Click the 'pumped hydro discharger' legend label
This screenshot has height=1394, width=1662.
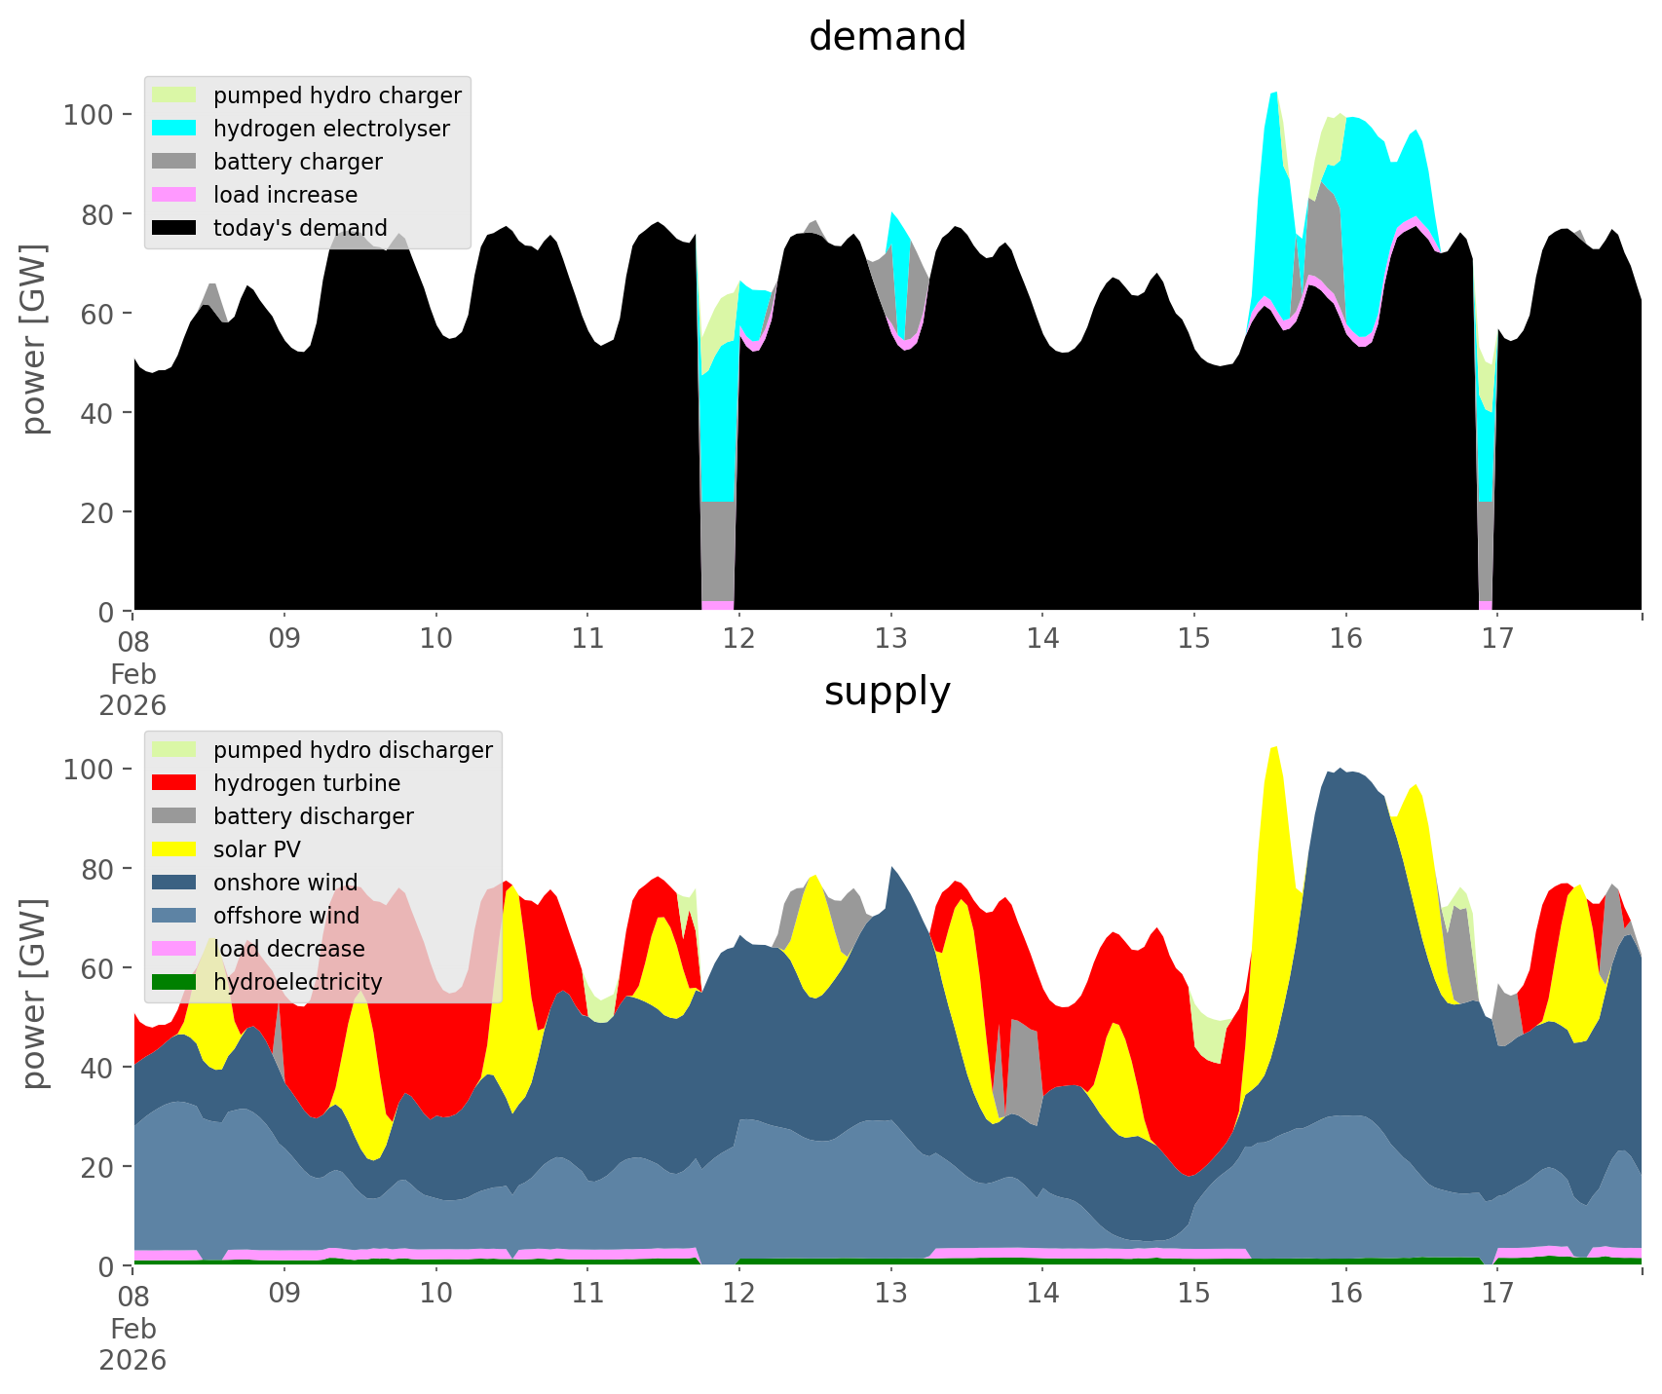point(353,750)
